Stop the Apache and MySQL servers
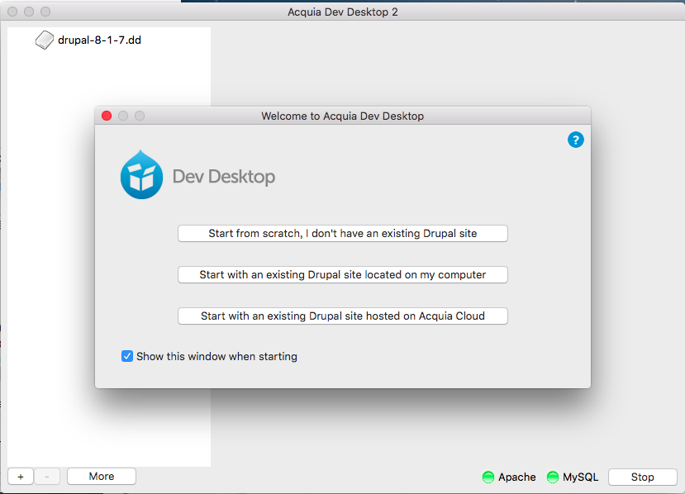This screenshot has height=494, width=685. (642, 477)
